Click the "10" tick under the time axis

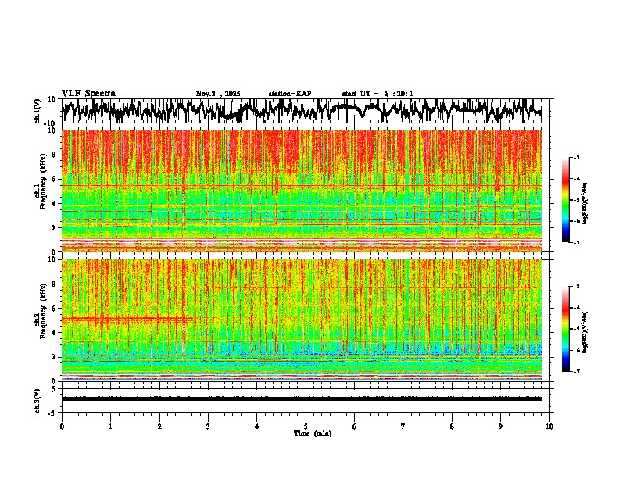pyautogui.click(x=549, y=426)
